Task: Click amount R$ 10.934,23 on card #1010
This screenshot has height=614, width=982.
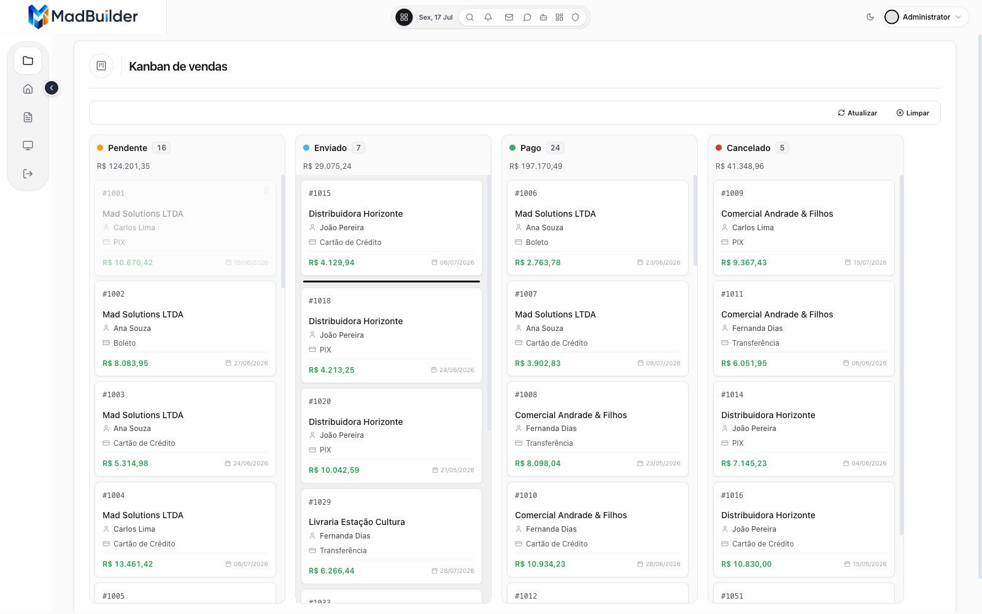Action: coord(540,564)
